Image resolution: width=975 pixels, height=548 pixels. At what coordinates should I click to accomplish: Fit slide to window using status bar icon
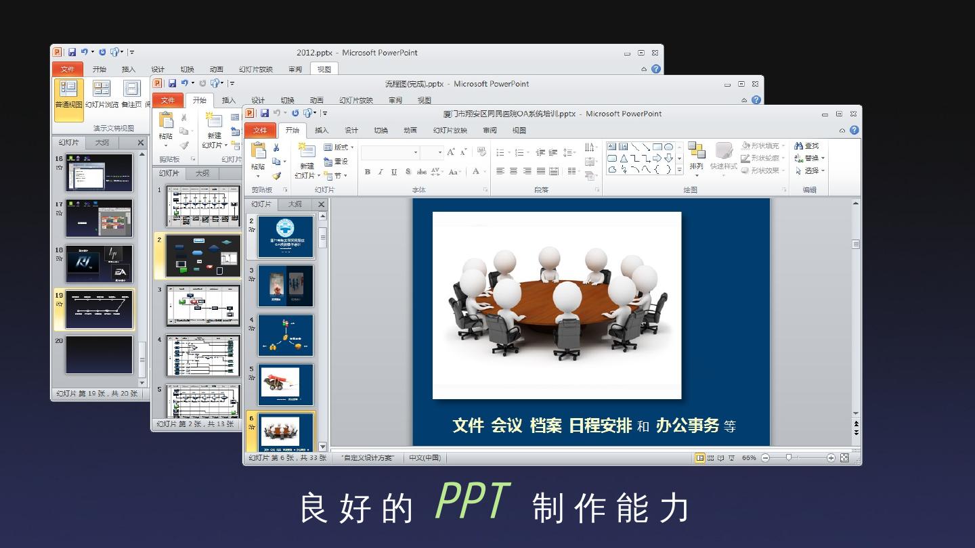point(844,458)
